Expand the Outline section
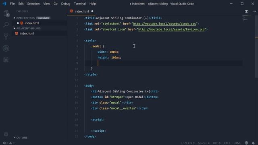This screenshot has height=145, width=258. pos(14,137)
